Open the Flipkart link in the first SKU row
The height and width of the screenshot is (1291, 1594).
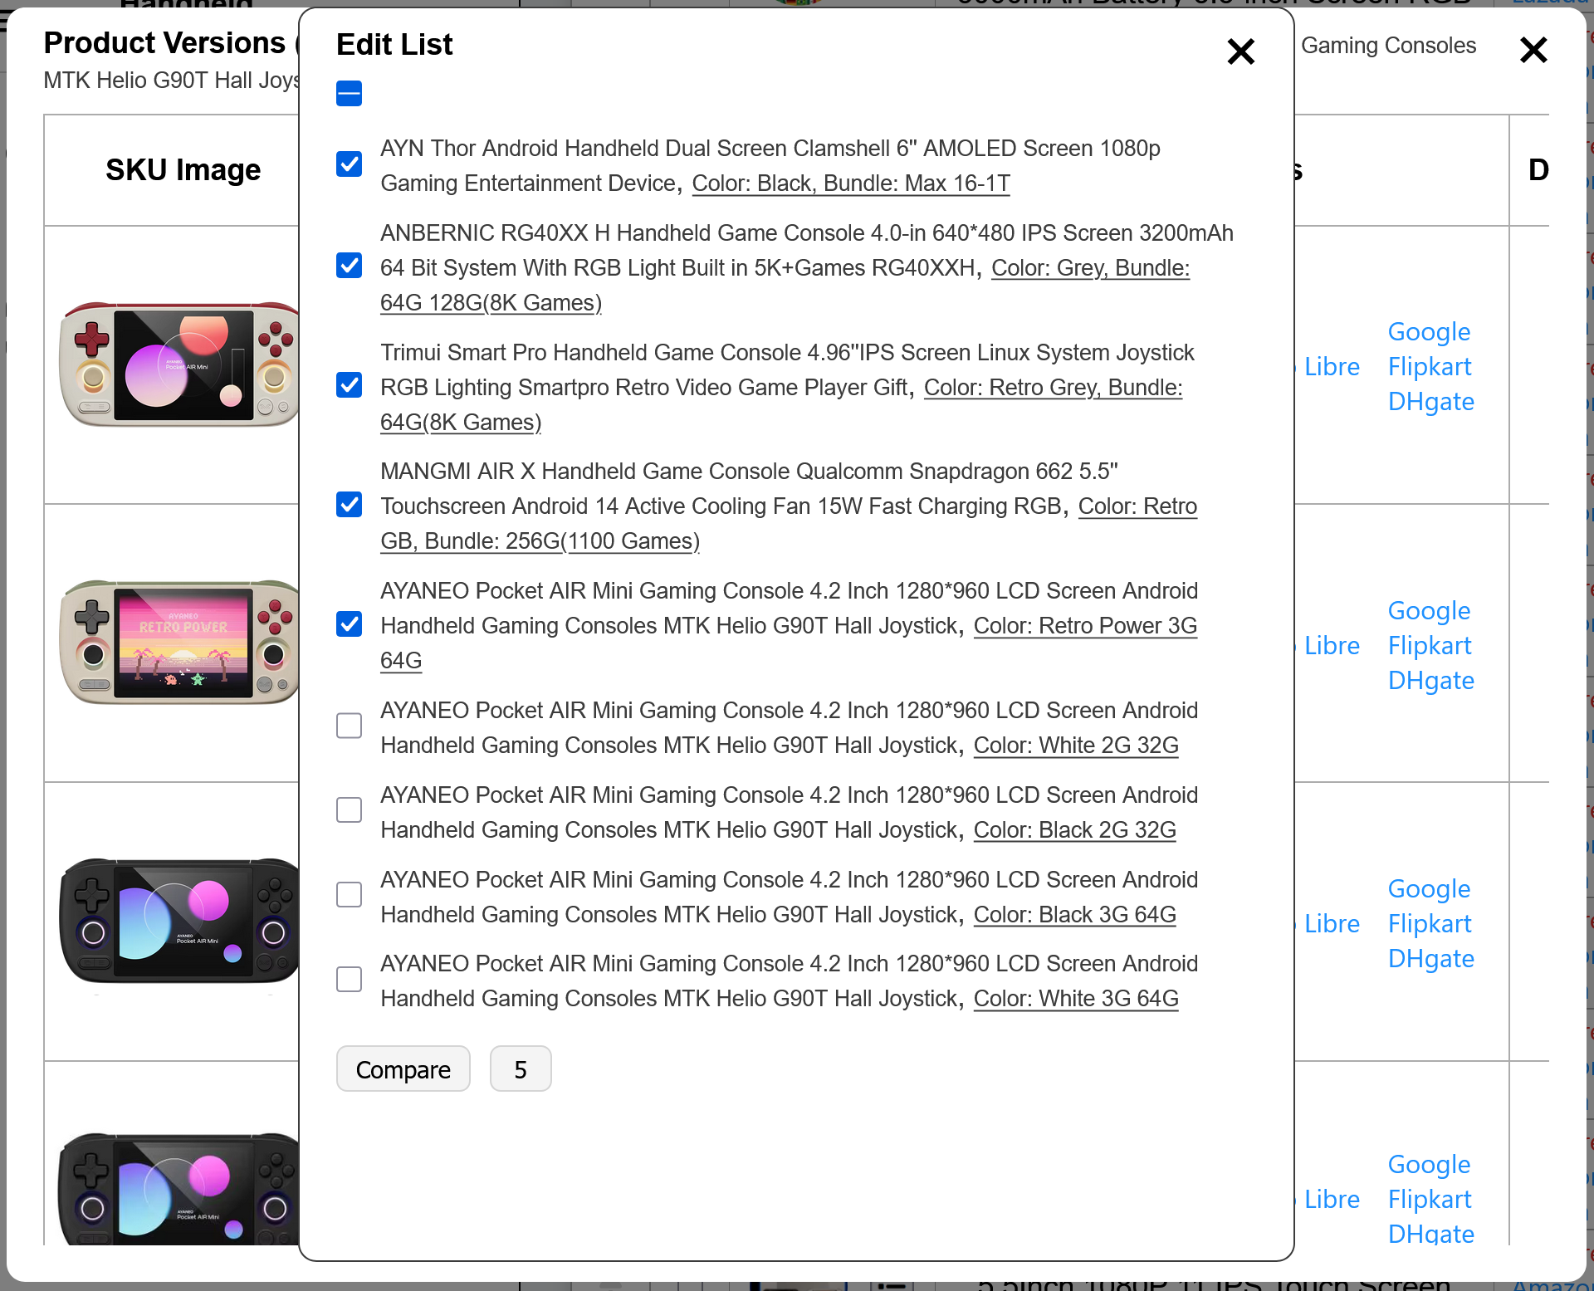pos(1430,366)
